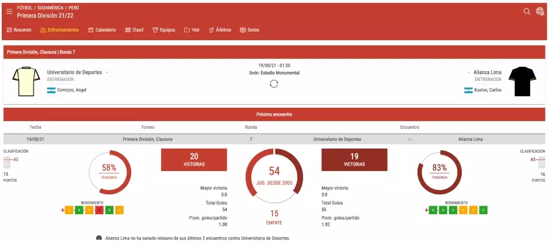Viewport: 549px width, 244px height.
Task: Expand the dropdown chevron next to Universitario de Deportes
Action: pos(107,72)
